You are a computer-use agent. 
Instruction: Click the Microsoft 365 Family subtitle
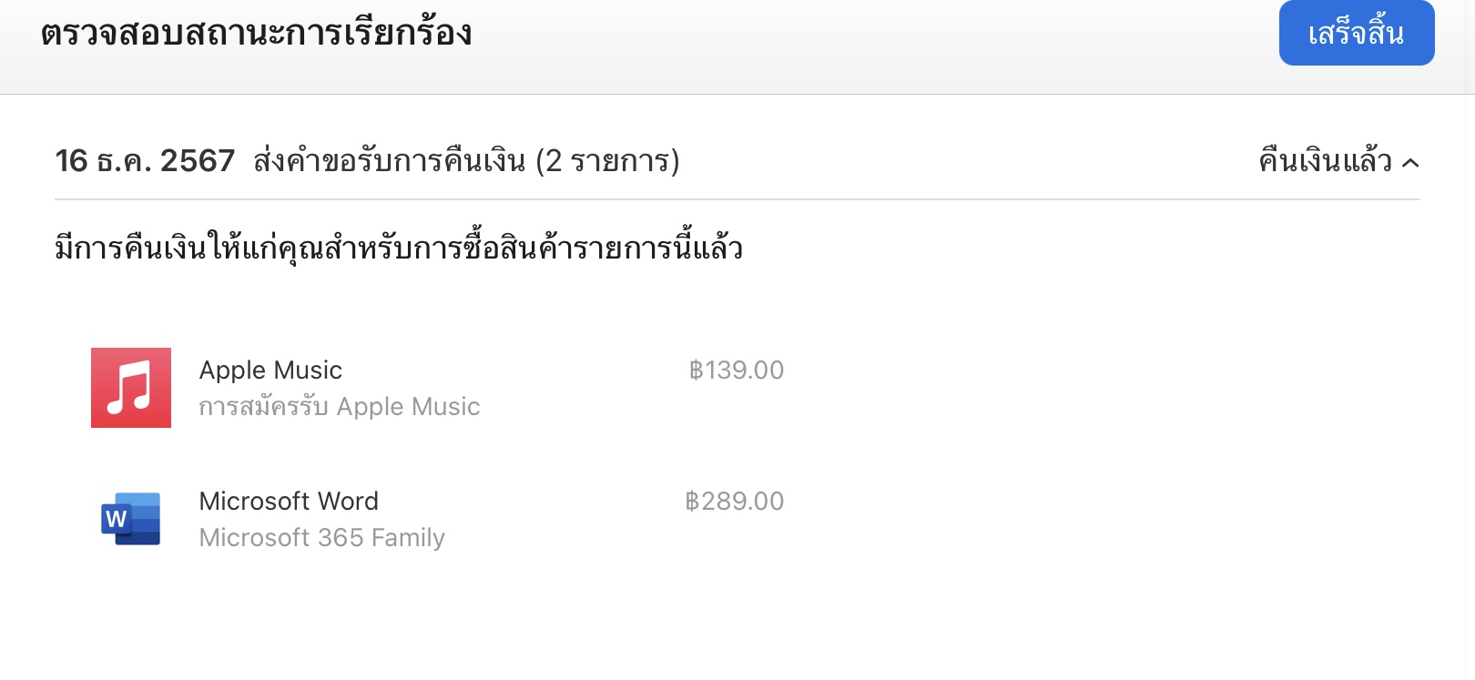tap(322, 538)
